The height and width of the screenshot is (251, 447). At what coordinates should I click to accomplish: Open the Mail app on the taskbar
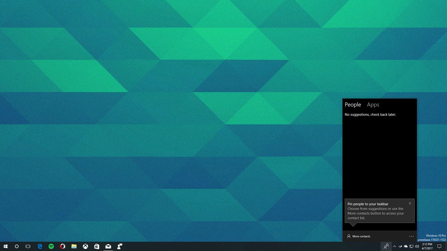click(x=108, y=246)
